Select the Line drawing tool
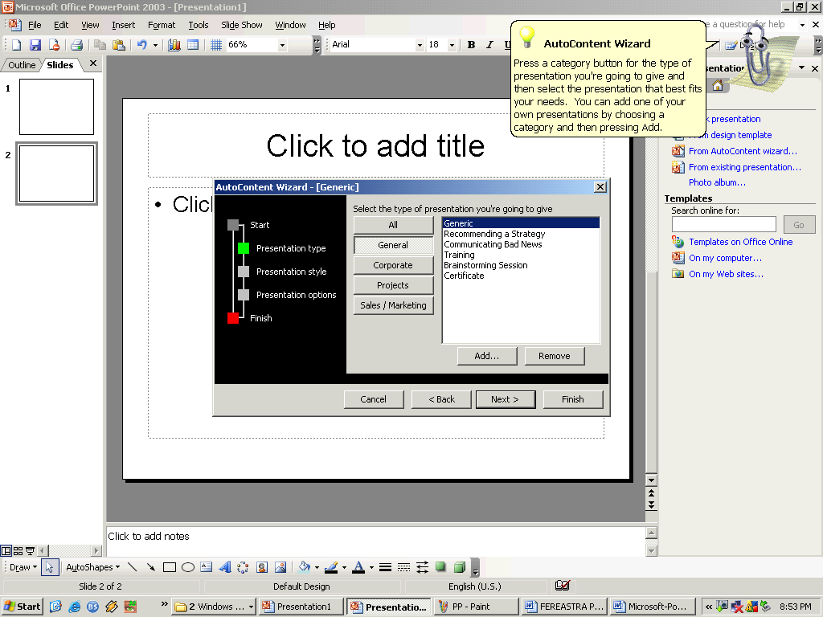The image size is (823, 617). [x=133, y=567]
